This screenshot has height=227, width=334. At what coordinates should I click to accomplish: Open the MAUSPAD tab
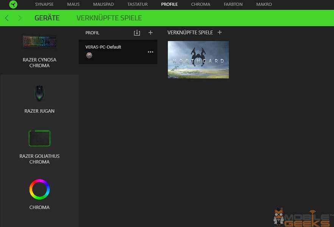(x=103, y=4)
